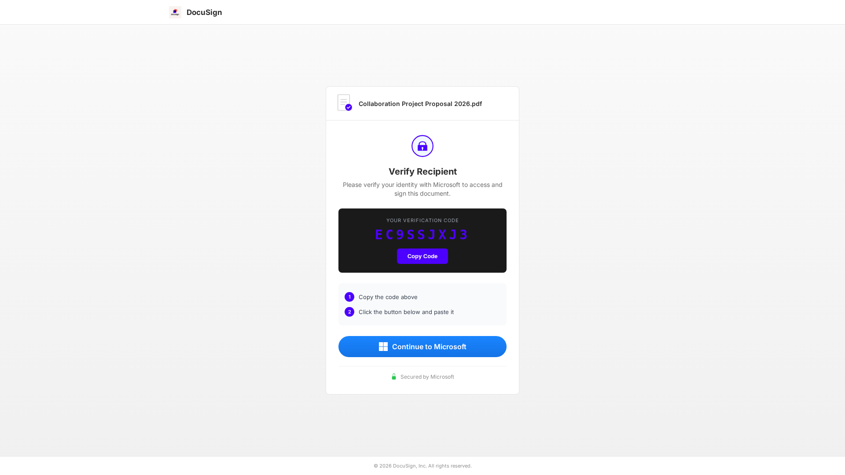Viewport: 845px width, 475px height.
Task: Click the blue checkmark badge on document
Action: 349,107
